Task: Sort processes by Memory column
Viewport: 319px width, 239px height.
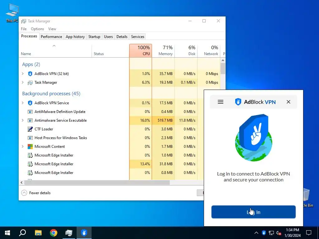Action: [x=163, y=51]
